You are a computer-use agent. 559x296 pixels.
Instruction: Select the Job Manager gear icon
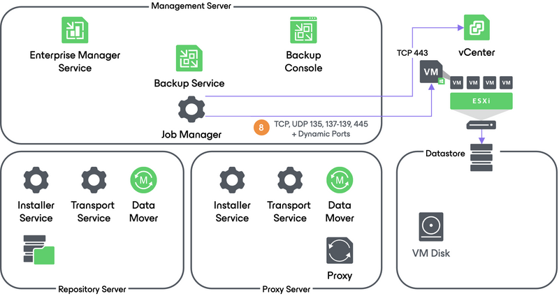pos(189,111)
